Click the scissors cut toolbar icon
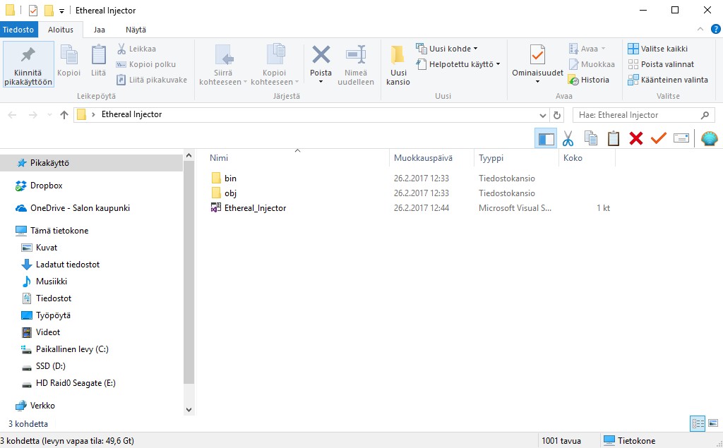723x448 pixels. pos(568,138)
